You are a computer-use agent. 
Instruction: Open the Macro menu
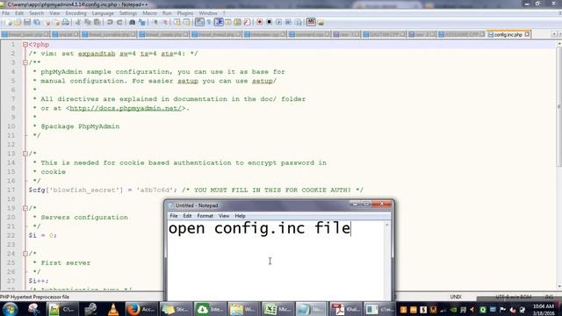[149, 13]
